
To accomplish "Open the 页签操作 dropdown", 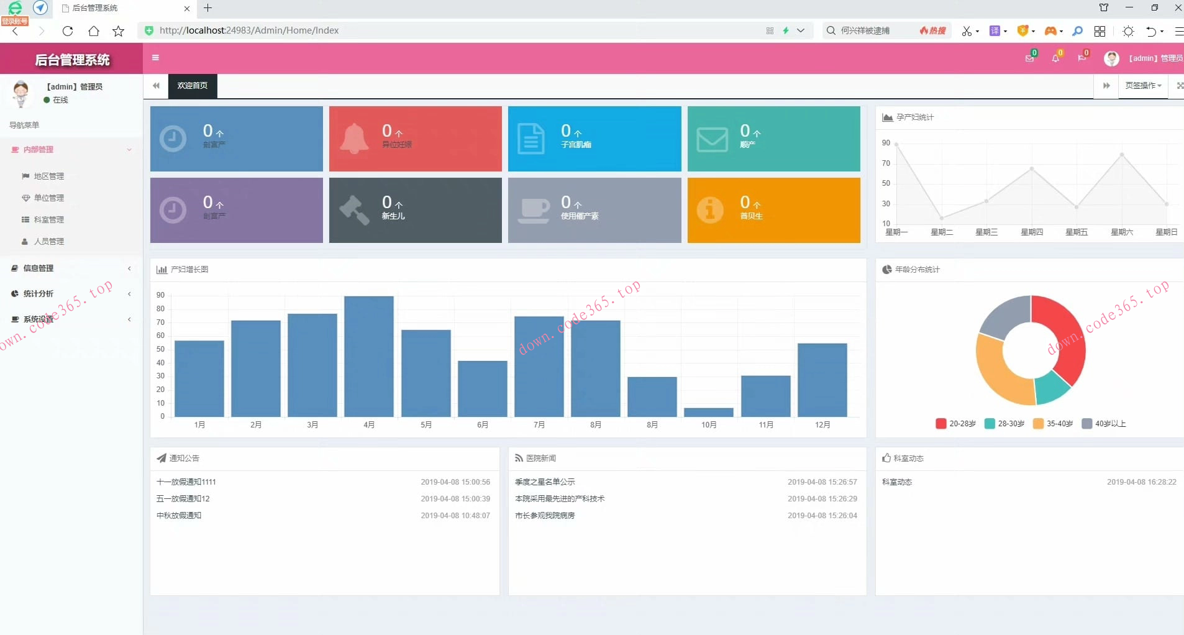I will 1143,86.
